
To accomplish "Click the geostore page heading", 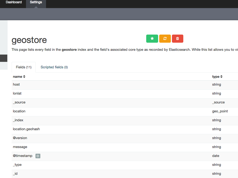I will (x=29, y=40).
